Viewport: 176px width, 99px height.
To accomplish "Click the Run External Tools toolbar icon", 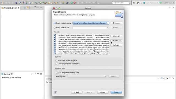I will tap(45, 3).
